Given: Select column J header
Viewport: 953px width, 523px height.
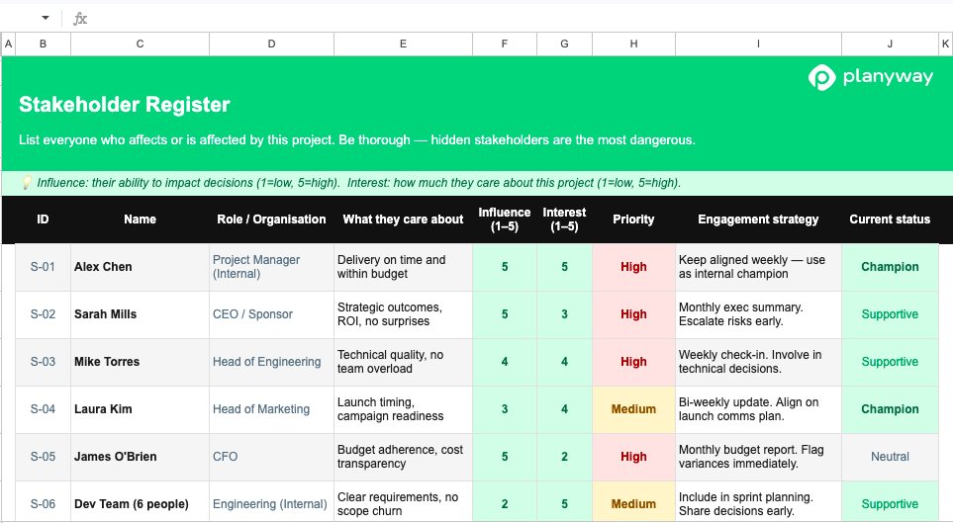Looking at the screenshot, I should (890, 44).
